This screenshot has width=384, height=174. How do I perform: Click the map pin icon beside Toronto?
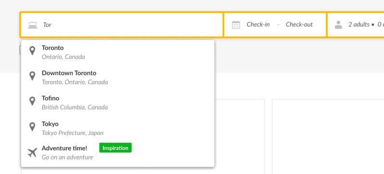[32, 51]
